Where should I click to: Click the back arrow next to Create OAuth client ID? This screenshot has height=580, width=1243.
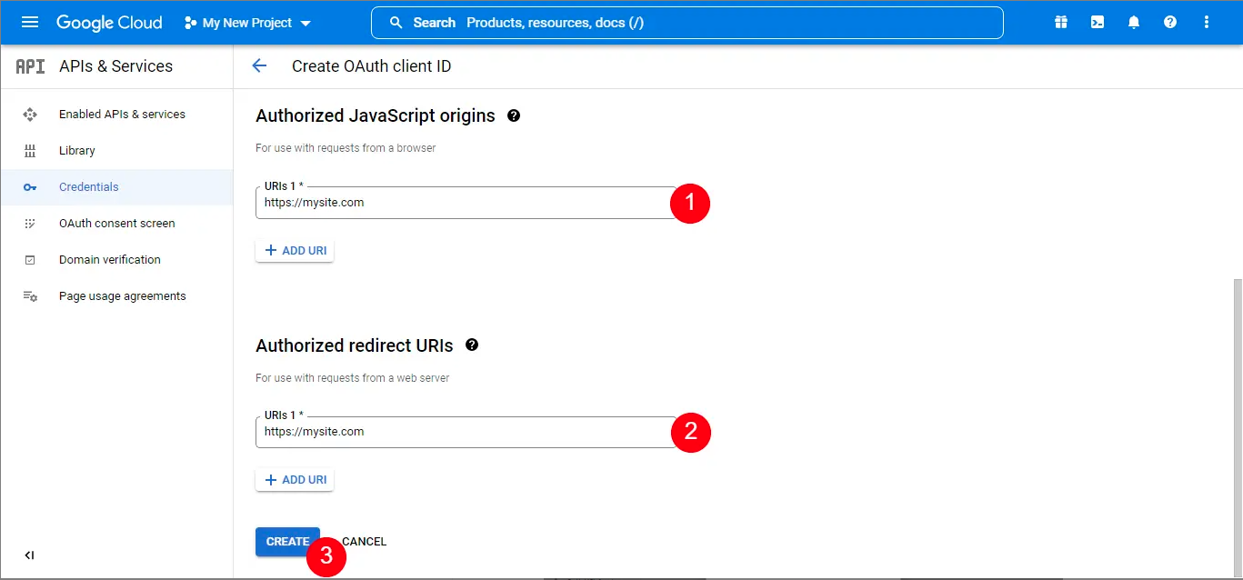point(259,65)
